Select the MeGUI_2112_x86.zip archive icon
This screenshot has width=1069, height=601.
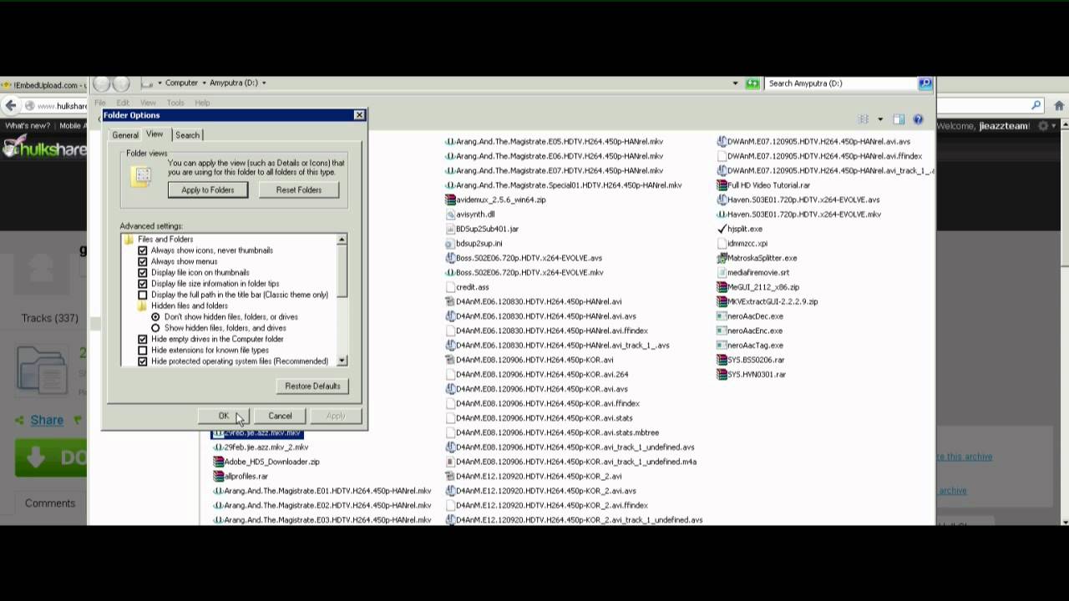[722, 287]
